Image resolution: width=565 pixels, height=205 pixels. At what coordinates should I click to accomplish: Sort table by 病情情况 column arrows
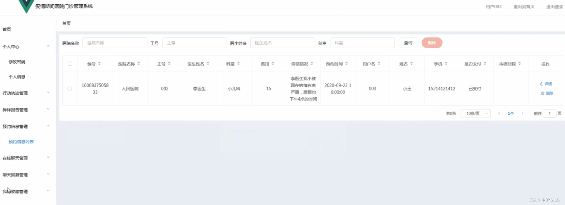[x=312, y=64]
